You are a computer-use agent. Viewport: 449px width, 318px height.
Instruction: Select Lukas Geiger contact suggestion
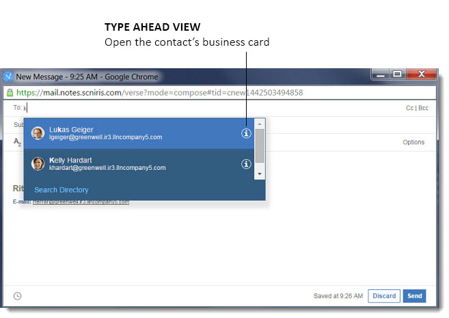pyautogui.click(x=139, y=134)
